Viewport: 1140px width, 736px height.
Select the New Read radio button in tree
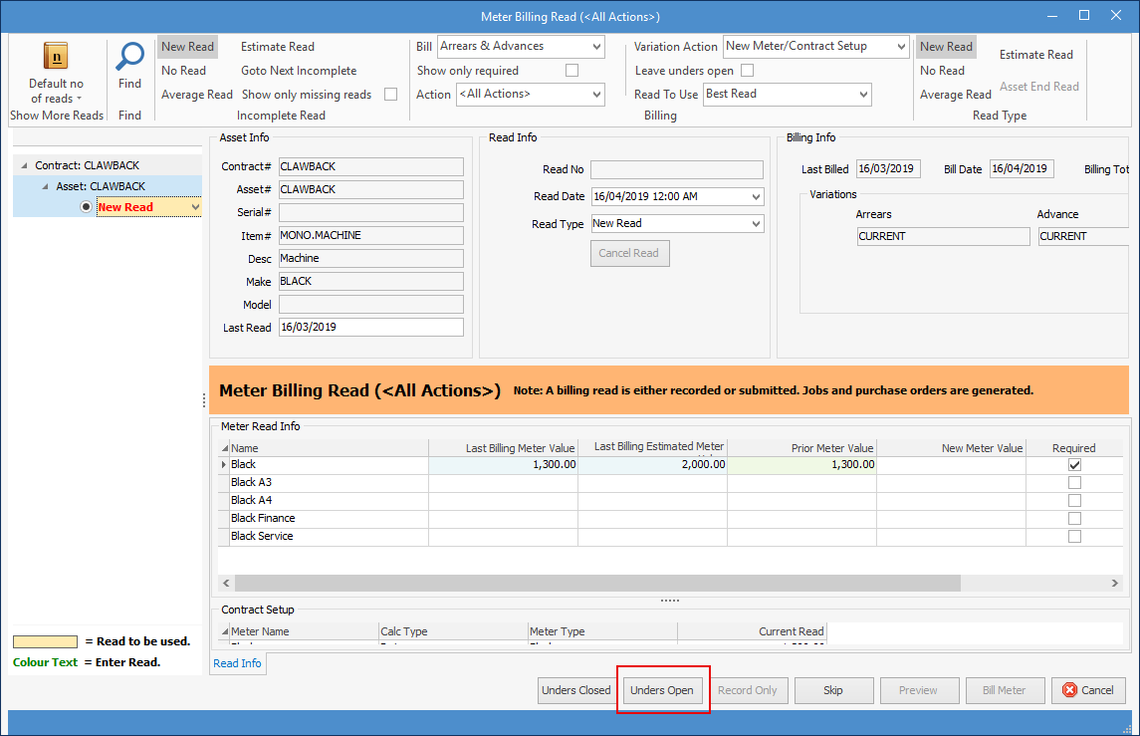(x=86, y=207)
